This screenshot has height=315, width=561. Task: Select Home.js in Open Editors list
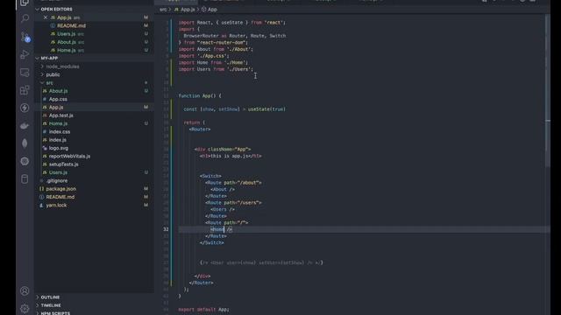pyautogui.click(x=94, y=51)
